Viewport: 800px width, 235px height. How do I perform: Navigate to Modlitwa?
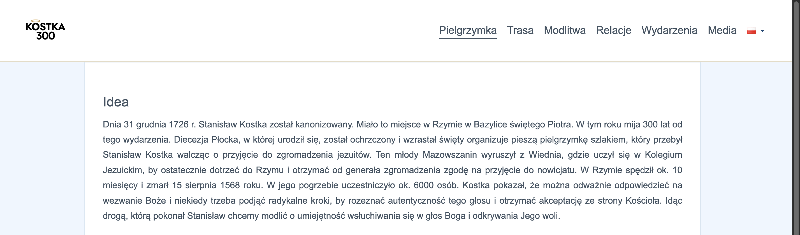click(565, 31)
